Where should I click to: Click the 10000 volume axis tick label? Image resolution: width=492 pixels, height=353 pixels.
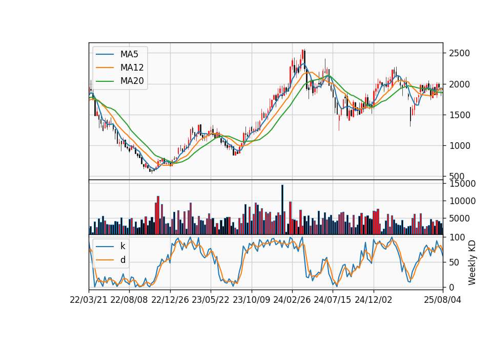pyautogui.click(x=462, y=201)
